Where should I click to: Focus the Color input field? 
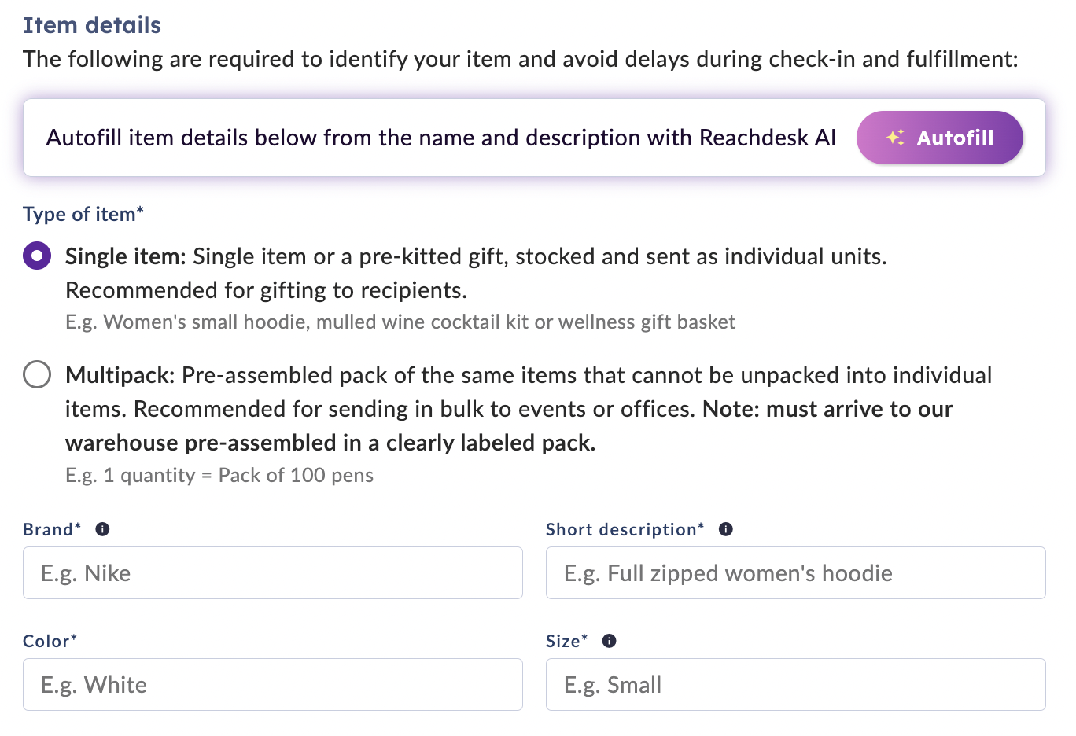[273, 685]
